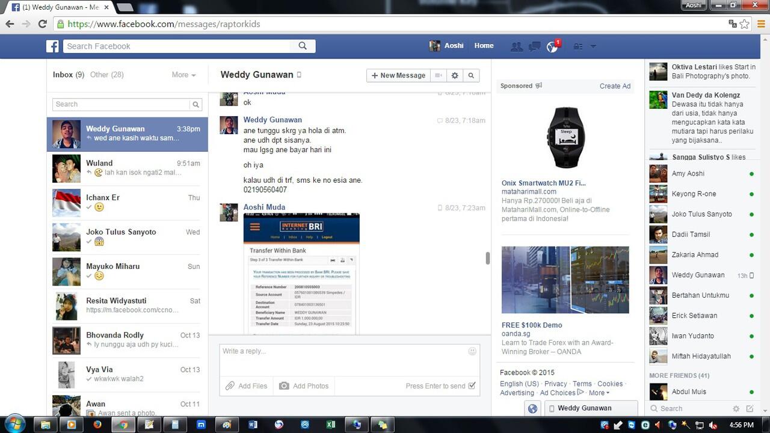The height and width of the screenshot is (433, 770).
Task: Open the Joko Tulus Sanyoto conversation in inbox
Action: tap(128, 237)
